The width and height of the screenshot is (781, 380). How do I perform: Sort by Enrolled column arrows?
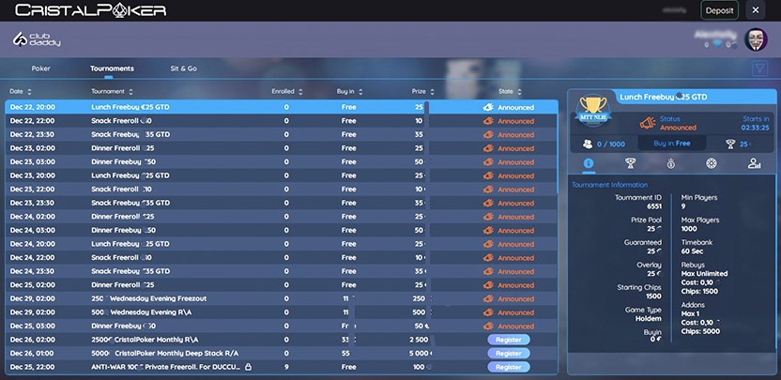tap(300, 92)
